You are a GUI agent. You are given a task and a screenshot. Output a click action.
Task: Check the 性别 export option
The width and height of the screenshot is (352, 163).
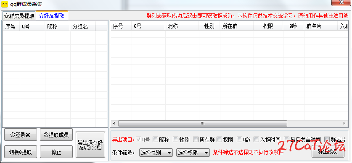click(175, 140)
